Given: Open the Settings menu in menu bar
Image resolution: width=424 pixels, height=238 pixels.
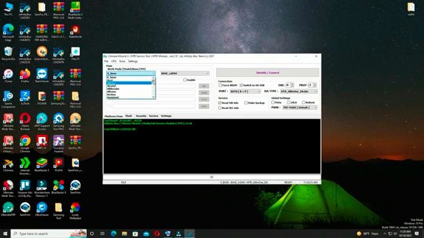Looking at the screenshot, I should click(x=132, y=61).
